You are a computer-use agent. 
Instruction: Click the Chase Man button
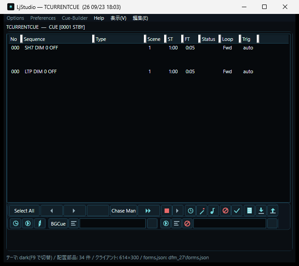pyautogui.click(x=124, y=211)
